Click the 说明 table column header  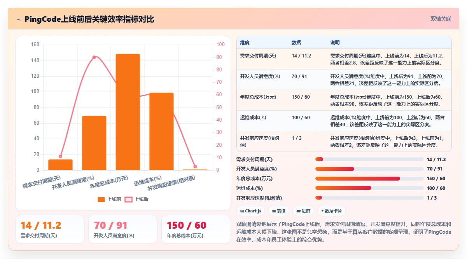click(x=335, y=43)
